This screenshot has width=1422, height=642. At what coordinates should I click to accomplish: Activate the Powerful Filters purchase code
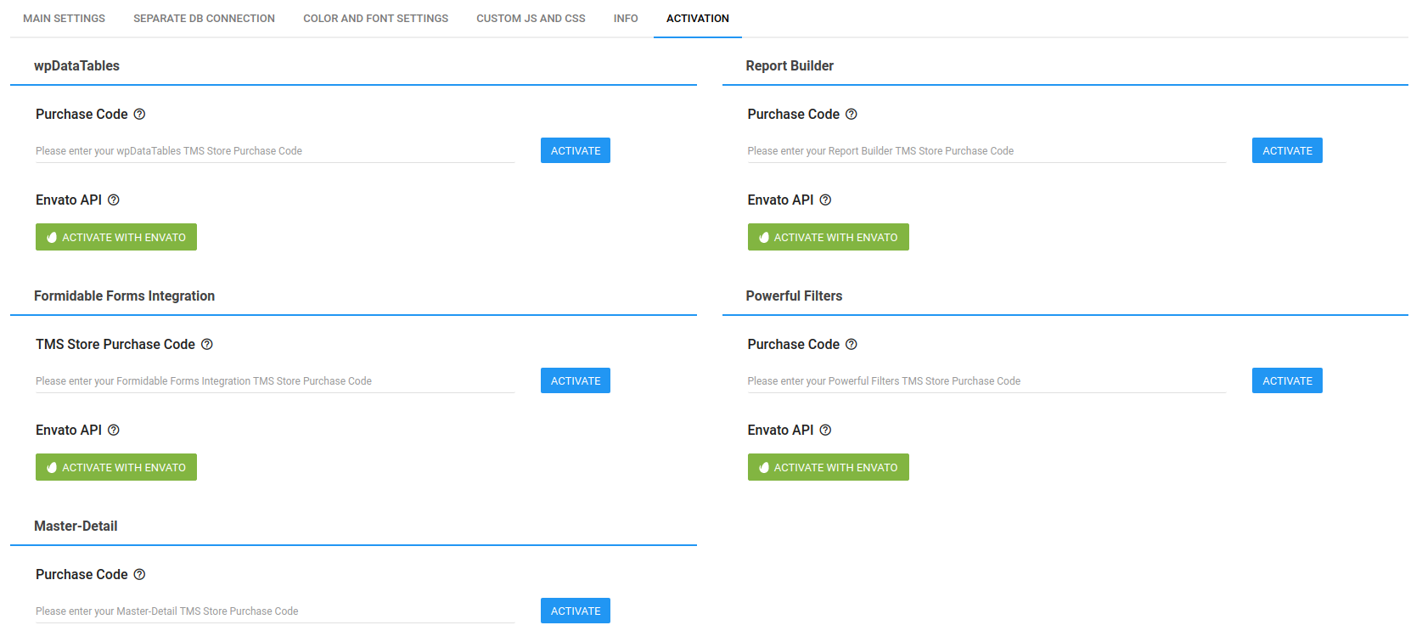click(1287, 380)
